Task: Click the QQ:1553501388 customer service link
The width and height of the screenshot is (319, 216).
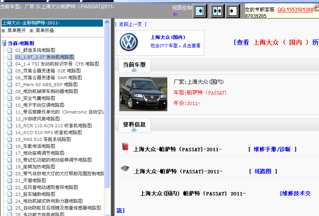Action: point(295,10)
